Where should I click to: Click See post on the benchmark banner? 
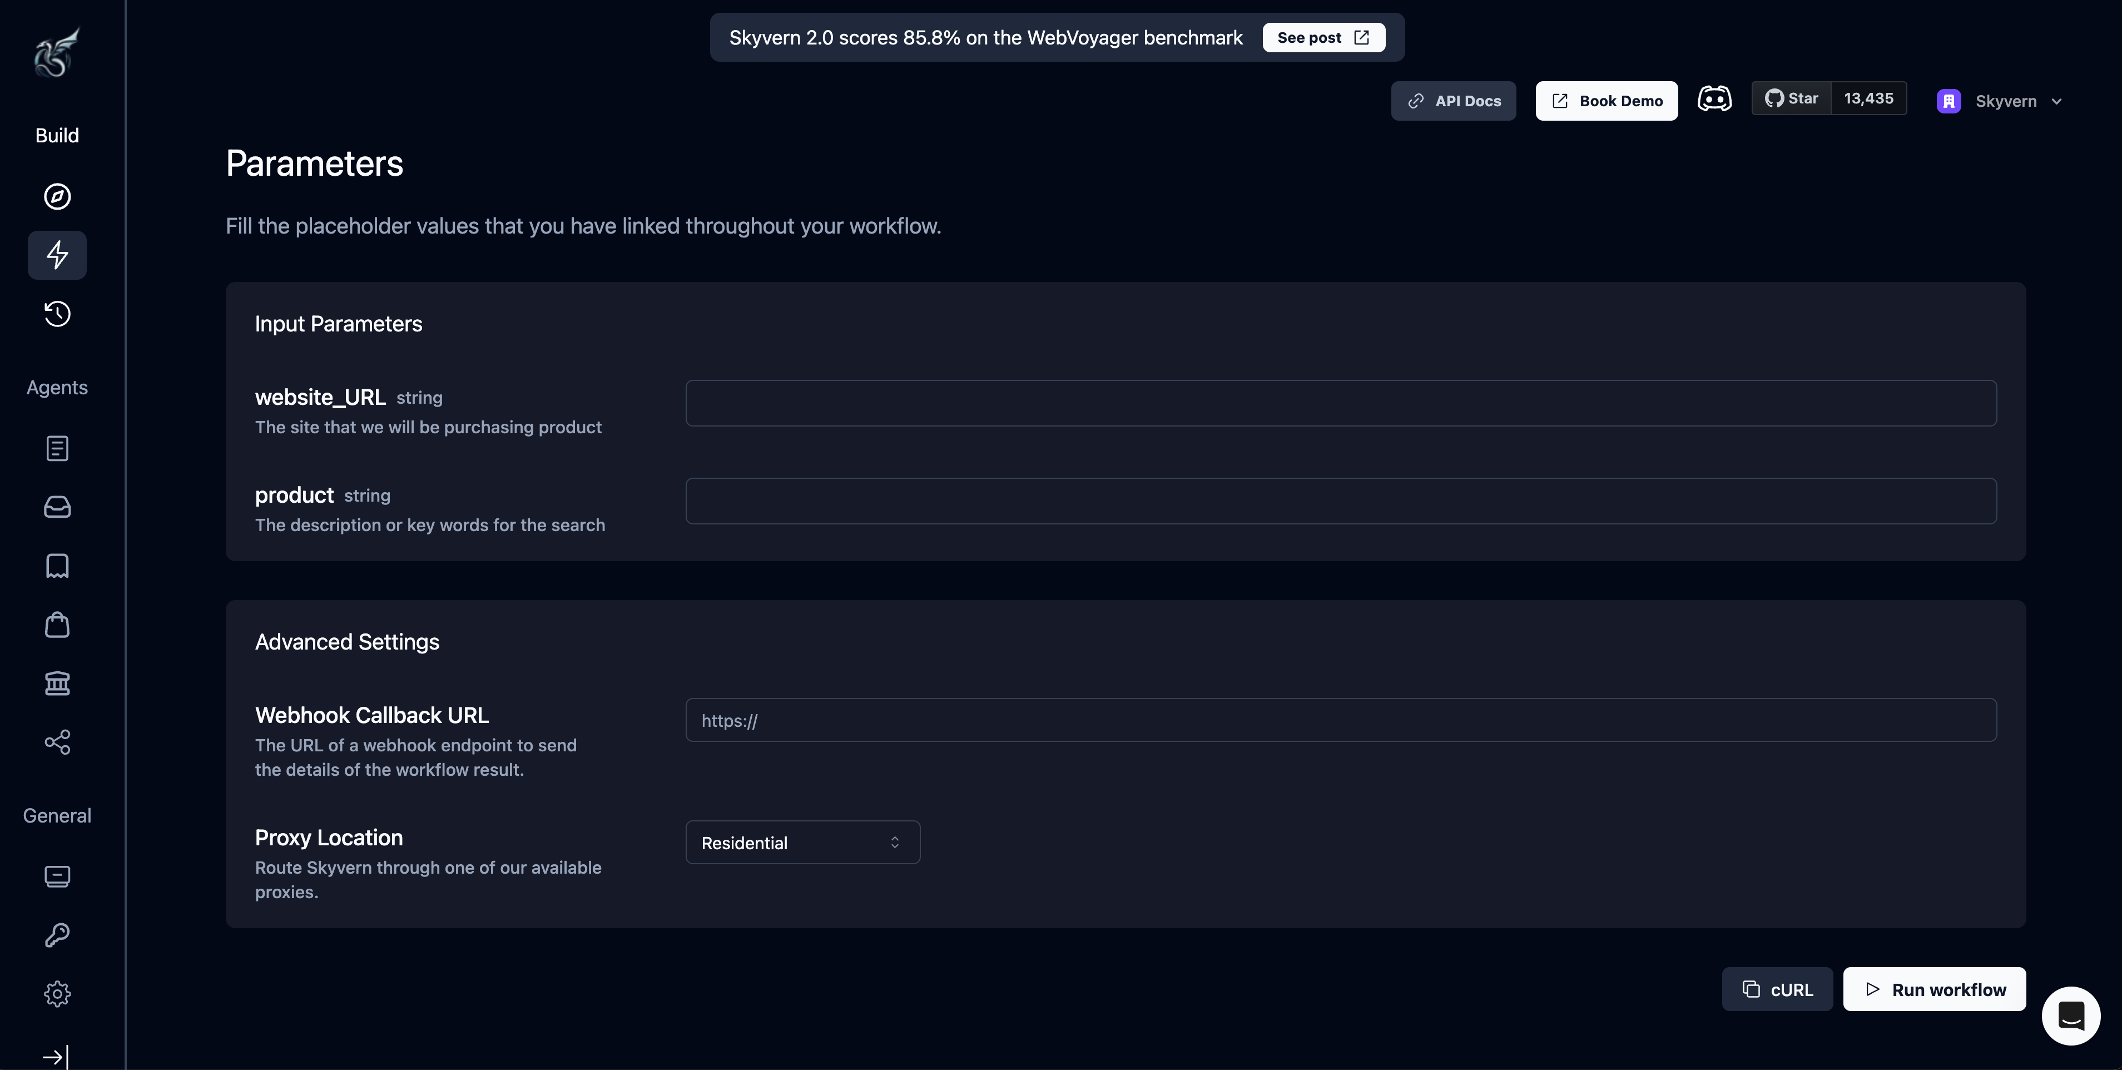pyautogui.click(x=1322, y=37)
